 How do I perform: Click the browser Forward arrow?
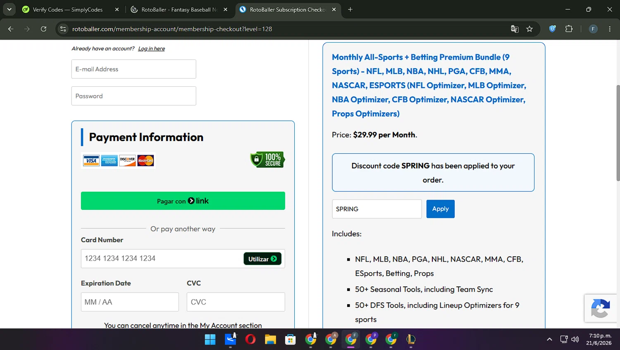coord(27,29)
